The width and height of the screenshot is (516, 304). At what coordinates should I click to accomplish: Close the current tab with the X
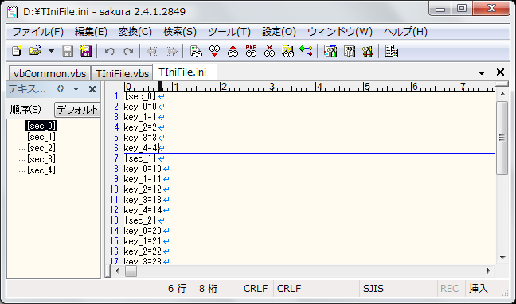tap(500, 72)
